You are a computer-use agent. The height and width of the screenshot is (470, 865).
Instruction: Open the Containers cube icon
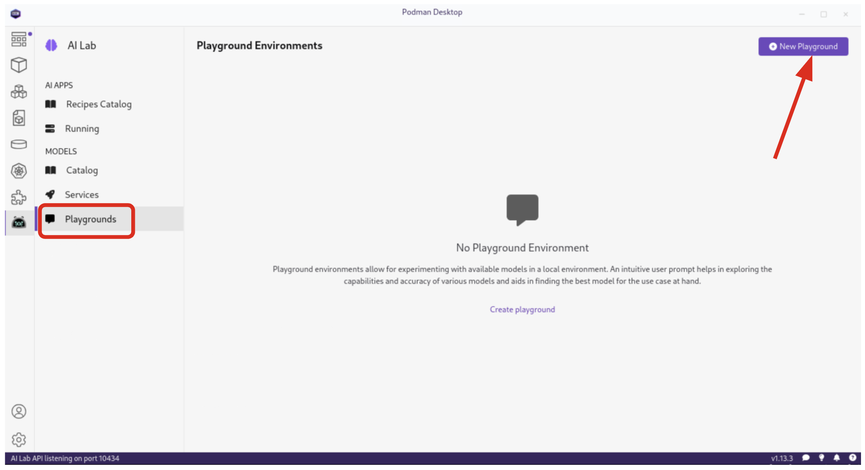pos(19,65)
